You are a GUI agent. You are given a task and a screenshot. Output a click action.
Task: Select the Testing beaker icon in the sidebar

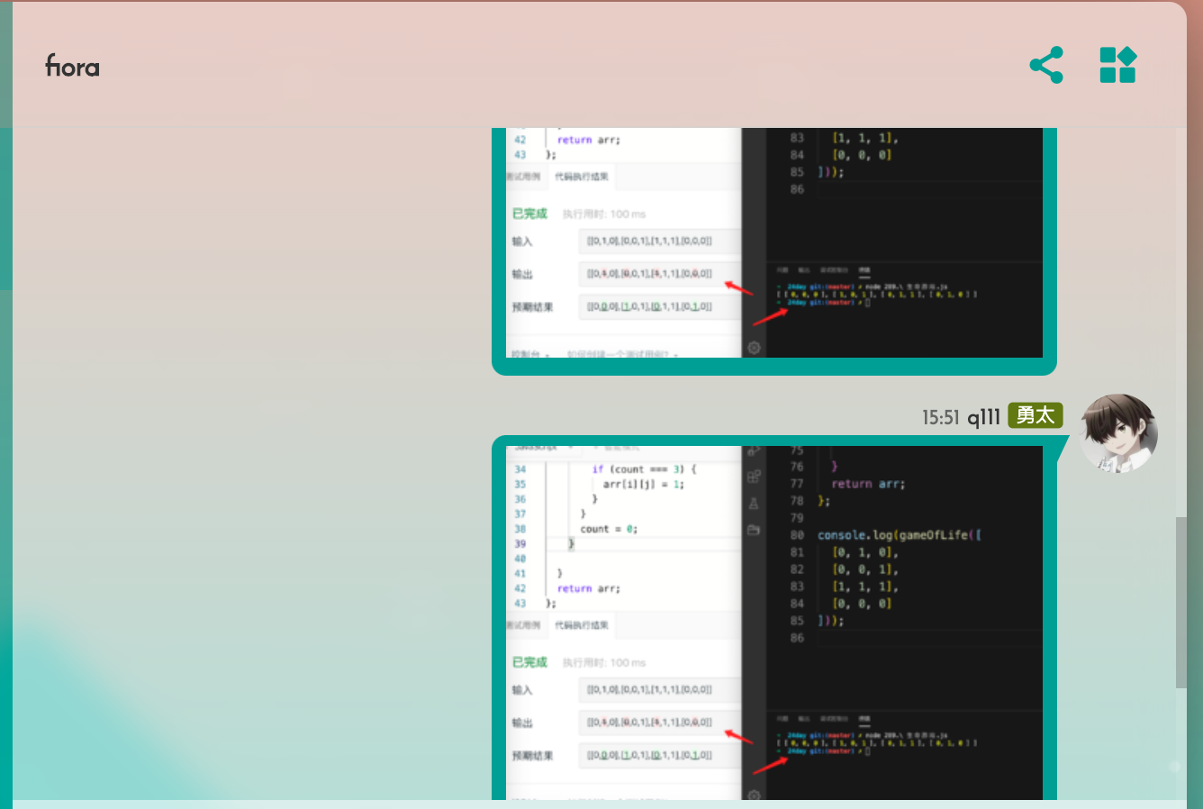[x=754, y=503]
